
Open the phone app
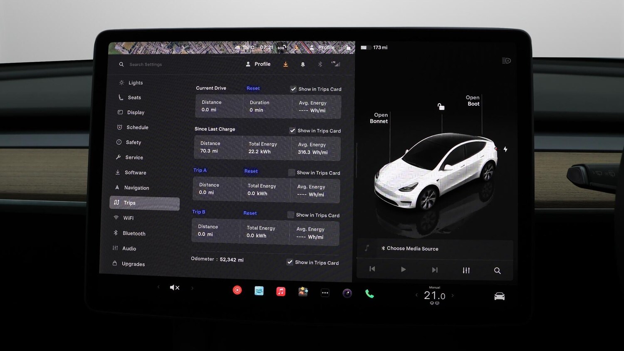[x=369, y=294]
